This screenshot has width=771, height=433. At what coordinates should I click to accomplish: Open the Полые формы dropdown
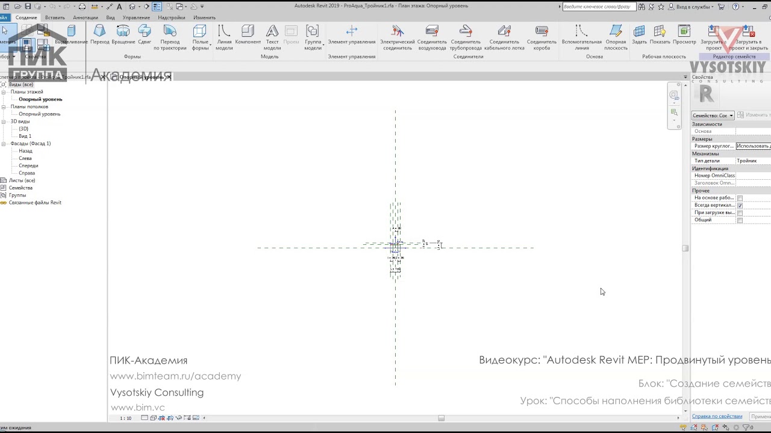(200, 37)
